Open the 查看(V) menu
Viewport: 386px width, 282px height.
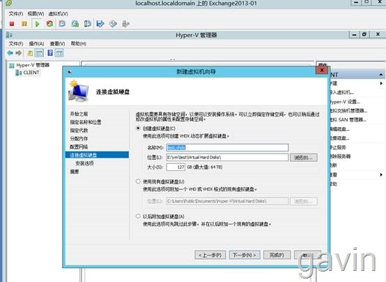[57, 44]
